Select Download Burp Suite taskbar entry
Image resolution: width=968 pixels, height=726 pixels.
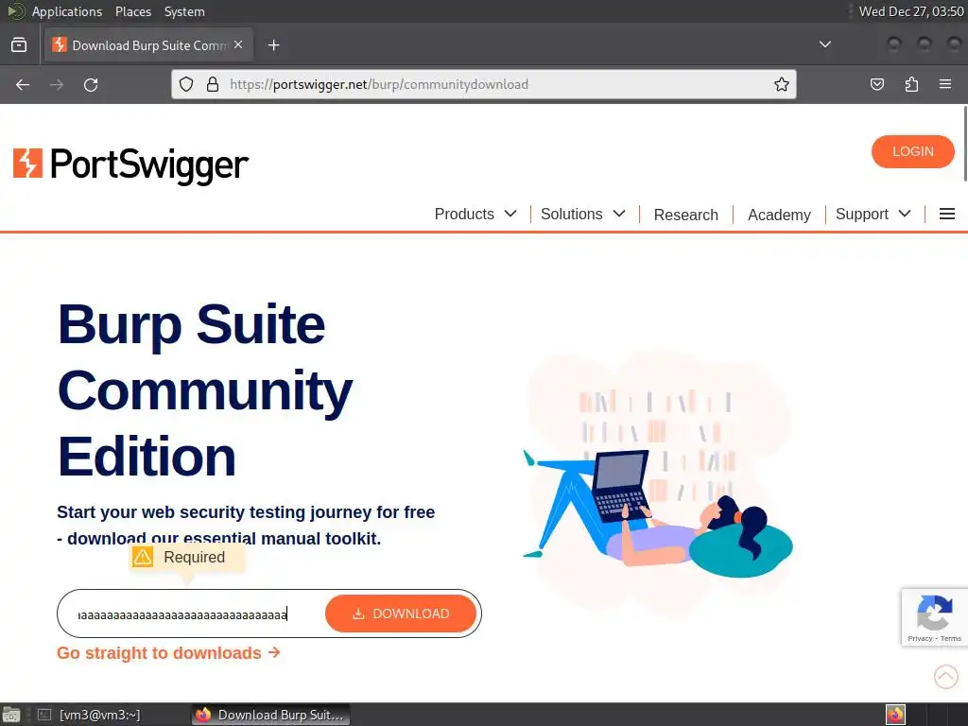click(x=270, y=715)
